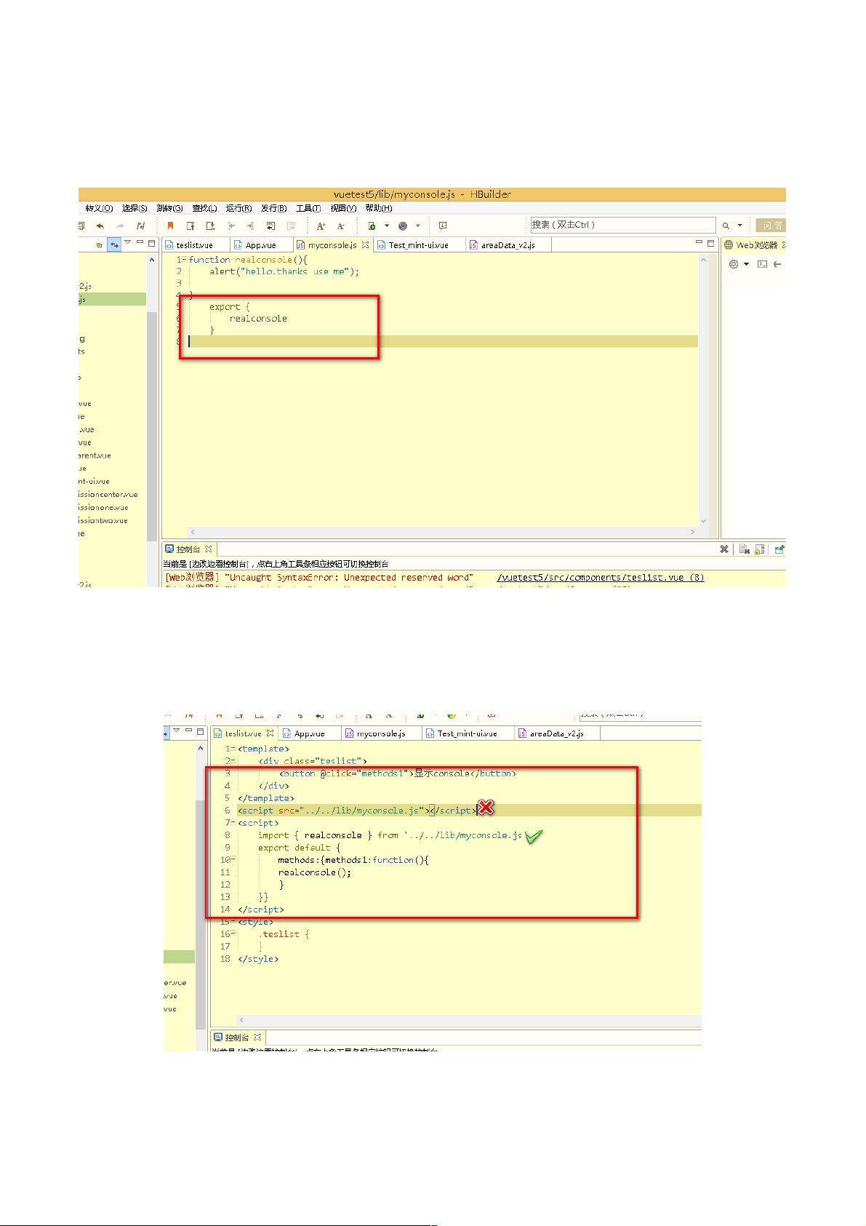Click left arrow of lower editor horizontal scrollbar
866x1226 pixels.
click(242, 1020)
